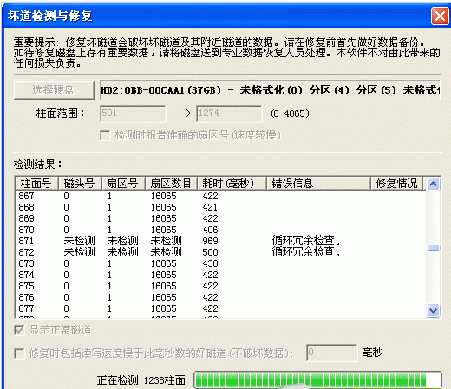Toggle 修复时包括读写速度慢 checkbox
Image resolution: width=451 pixels, height=389 pixels.
coord(19,353)
